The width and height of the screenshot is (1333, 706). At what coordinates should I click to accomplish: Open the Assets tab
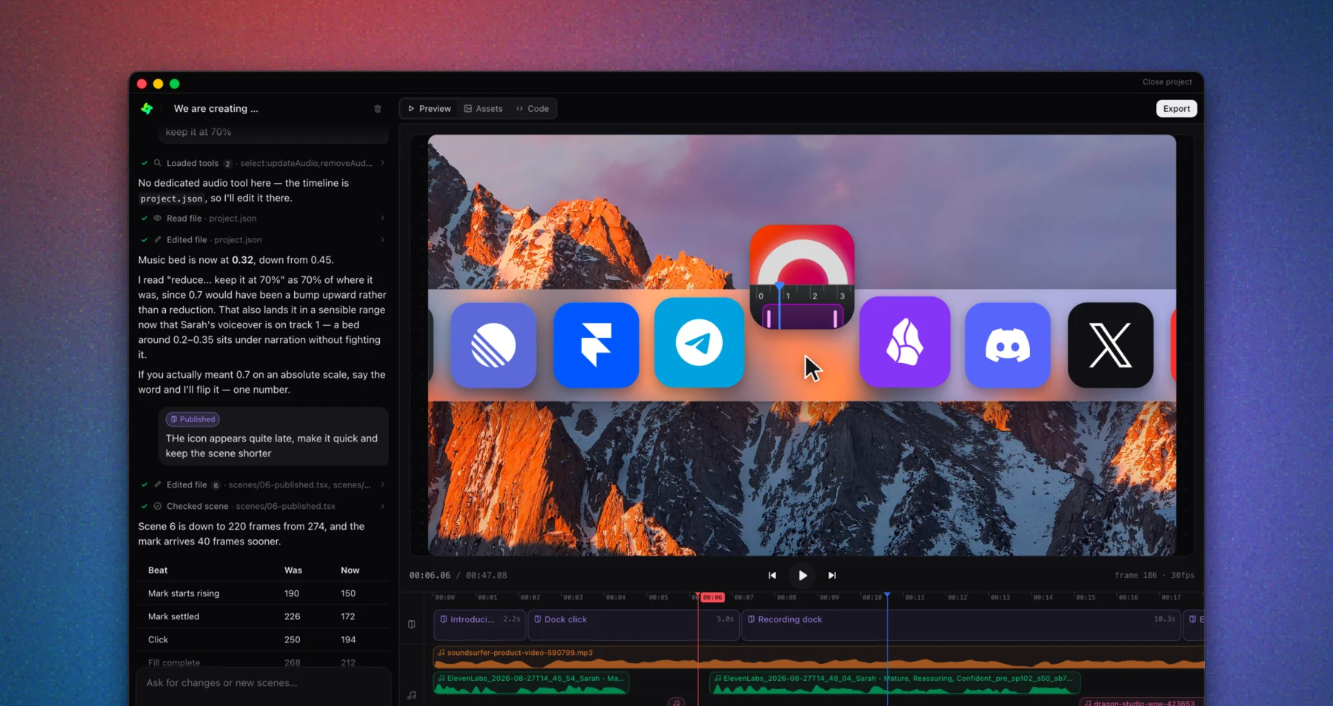pyautogui.click(x=484, y=109)
